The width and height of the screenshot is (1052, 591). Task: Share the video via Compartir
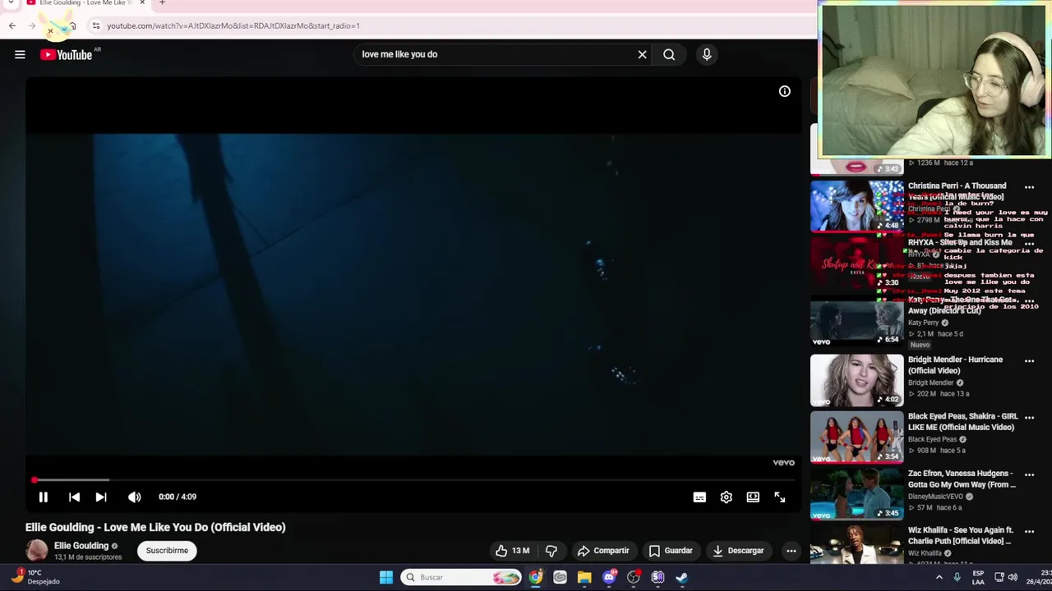click(x=603, y=551)
